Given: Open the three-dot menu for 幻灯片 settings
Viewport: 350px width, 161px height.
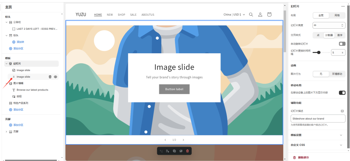Looking at the screenshot, I should [343, 6].
